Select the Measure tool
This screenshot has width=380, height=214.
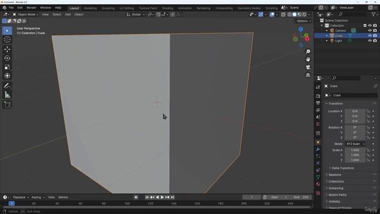7,95
